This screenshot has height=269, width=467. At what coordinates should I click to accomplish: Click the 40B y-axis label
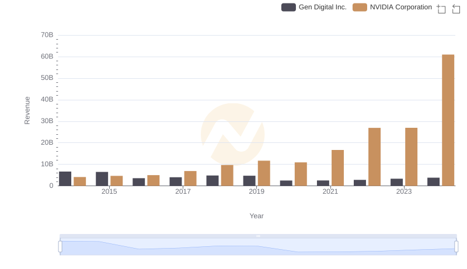[x=47, y=99]
